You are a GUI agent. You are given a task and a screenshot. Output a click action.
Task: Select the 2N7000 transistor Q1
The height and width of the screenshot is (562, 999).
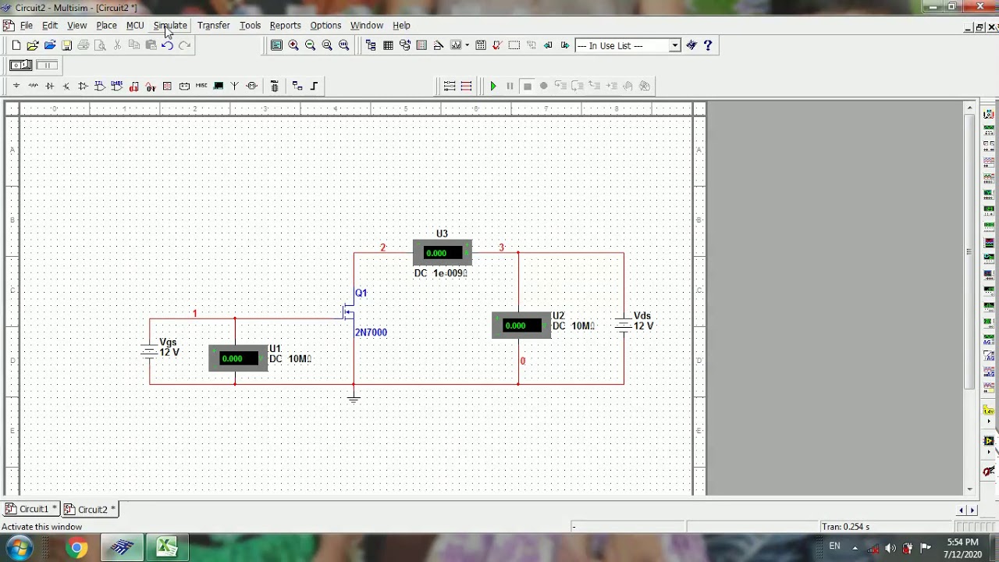coord(350,313)
